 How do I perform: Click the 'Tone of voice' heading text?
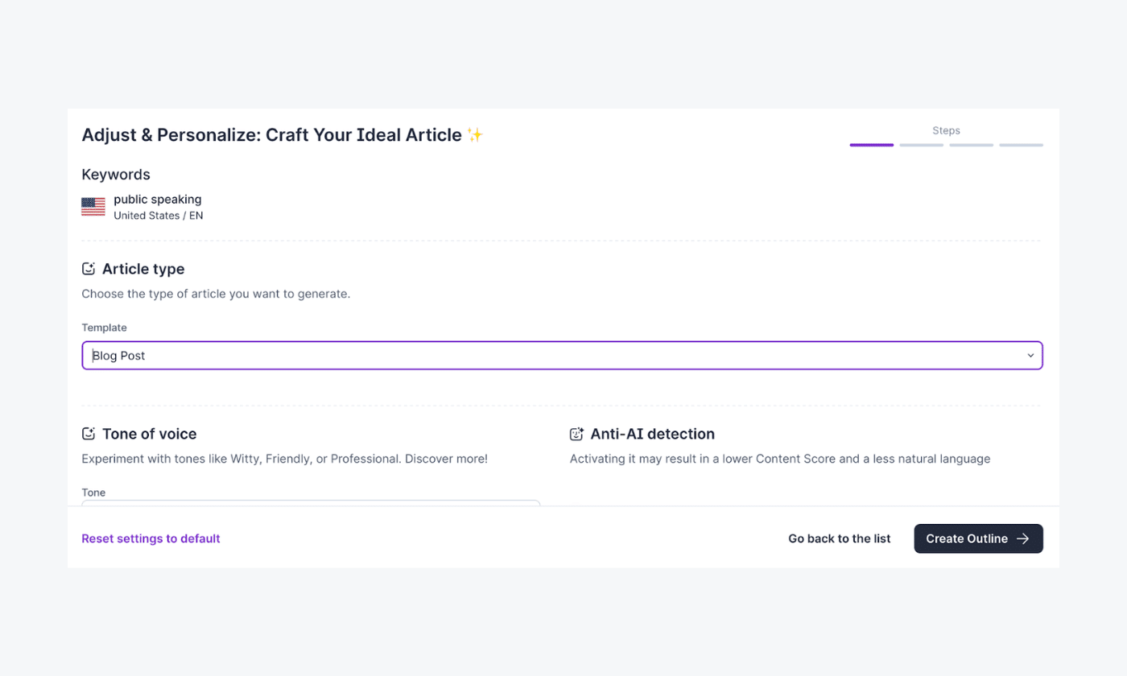149,434
